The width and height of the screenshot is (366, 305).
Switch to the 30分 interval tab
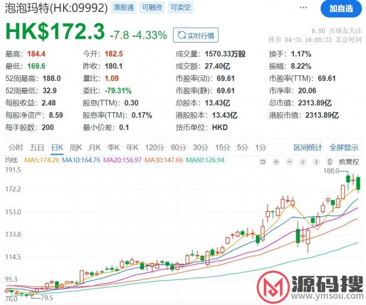pyautogui.click(x=201, y=147)
